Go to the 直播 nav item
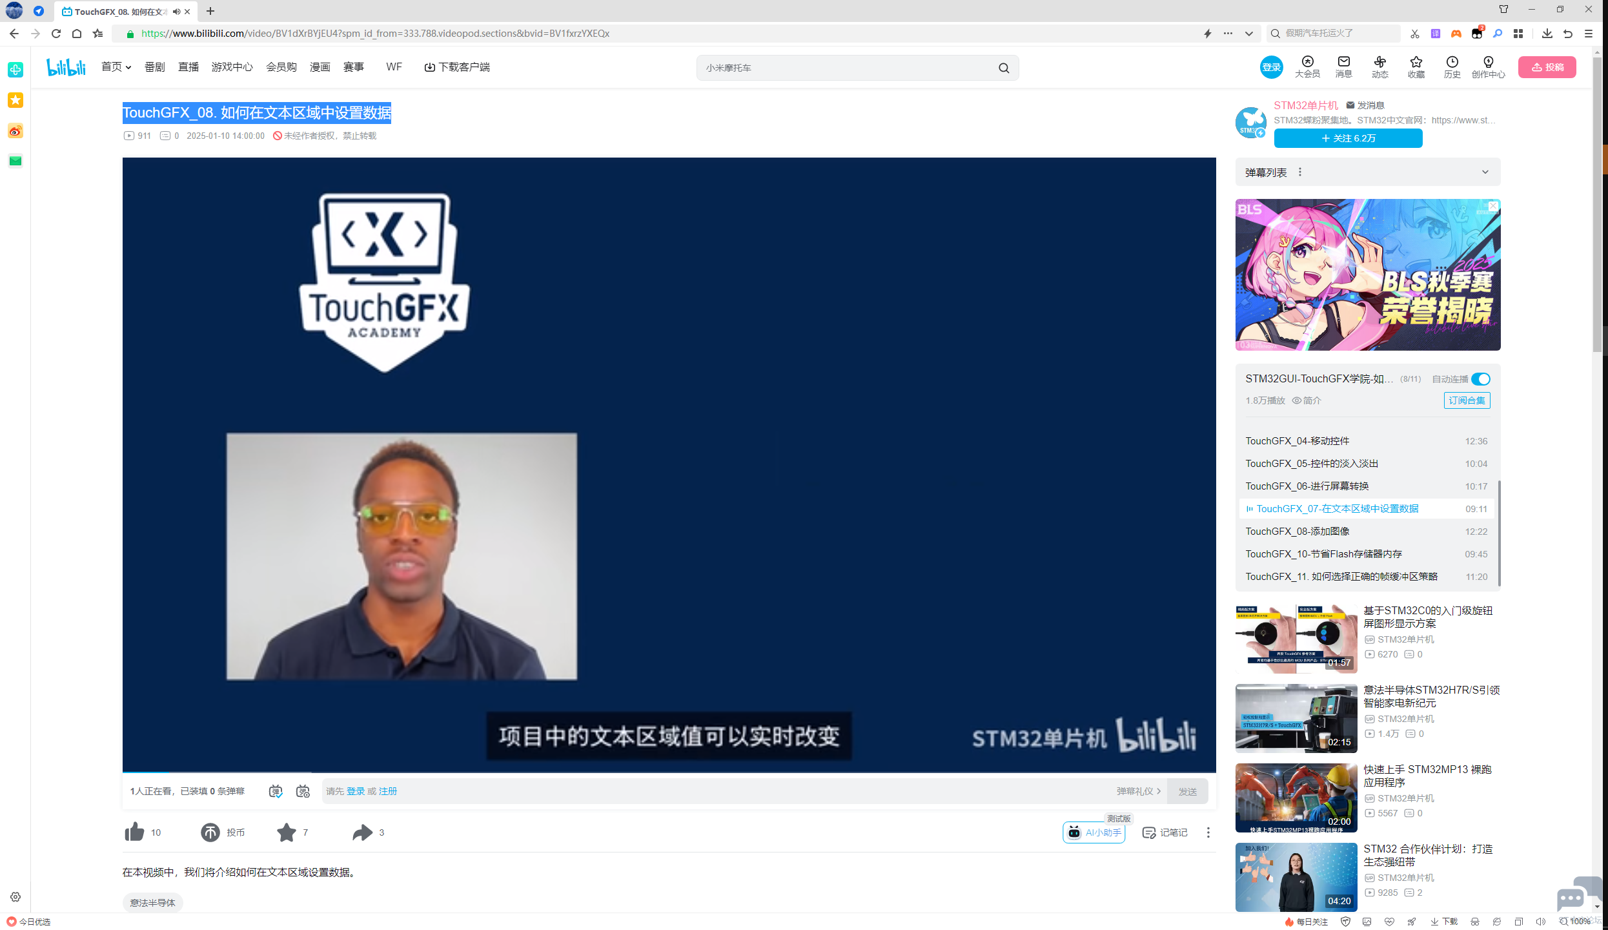This screenshot has width=1608, height=930. click(x=188, y=67)
